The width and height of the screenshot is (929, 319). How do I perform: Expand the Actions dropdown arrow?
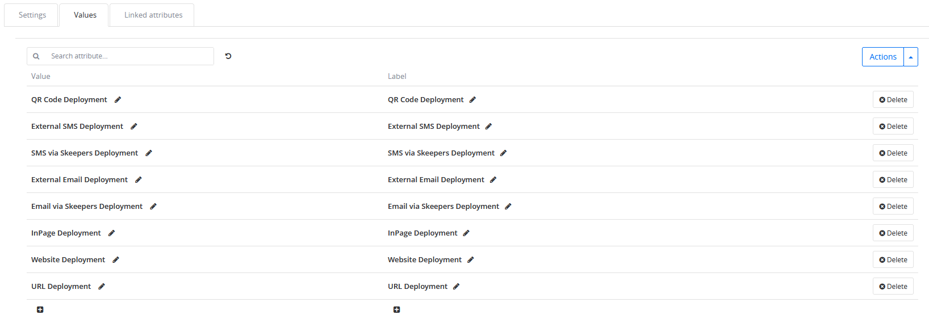(911, 57)
